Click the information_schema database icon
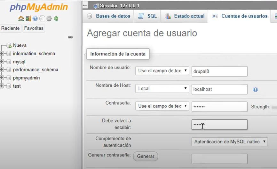The width and height of the screenshot is (277, 169). [x=9, y=53]
